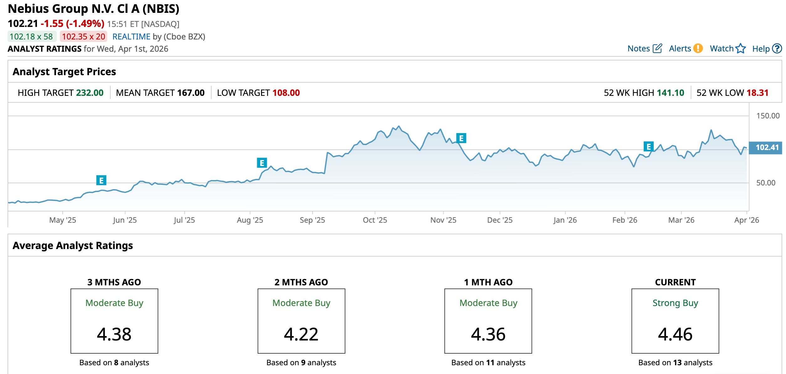Click the orange Alerts exclamation icon

[698, 49]
